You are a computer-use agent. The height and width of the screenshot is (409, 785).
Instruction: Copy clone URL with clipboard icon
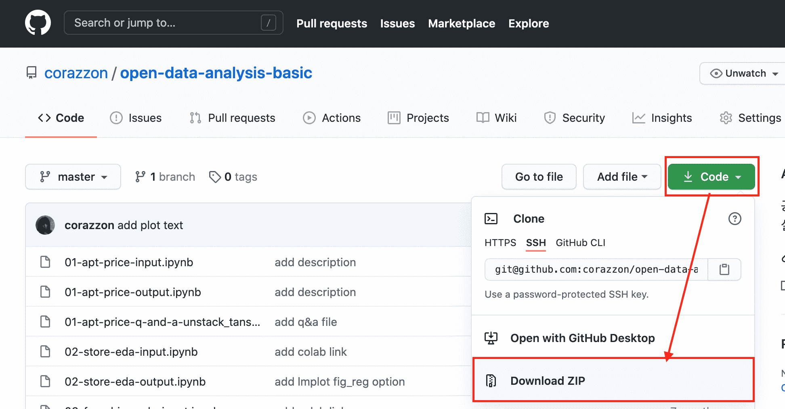coord(724,269)
